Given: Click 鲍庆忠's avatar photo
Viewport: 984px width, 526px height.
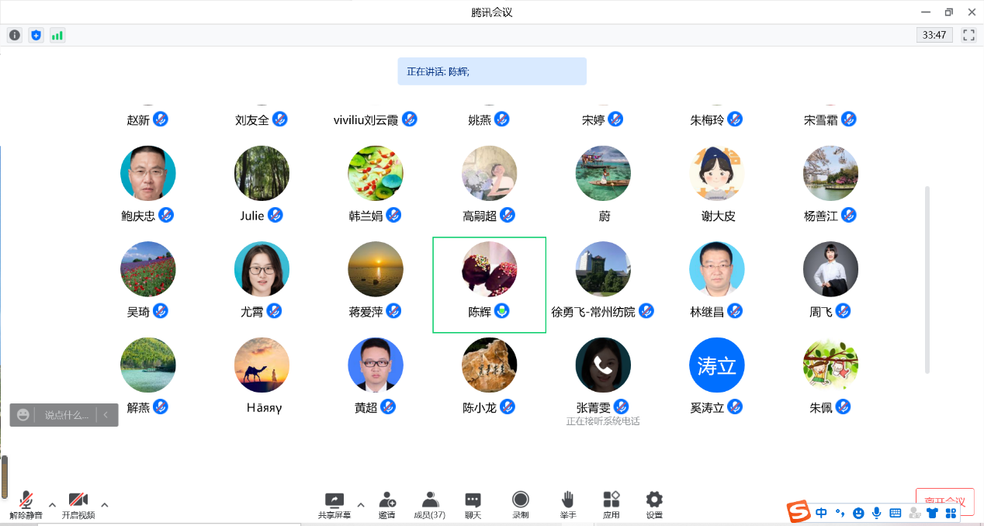Looking at the screenshot, I should [148, 174].
